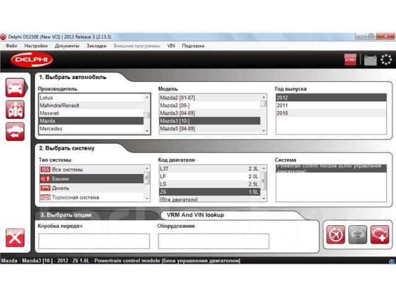Click the red book icon in header
Viewport: 396px width, 297px height.
pyautogui.click(x=351, y=60)
